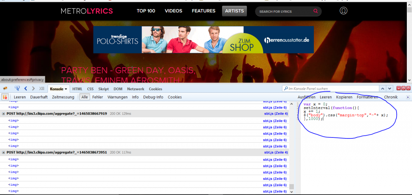The width and height of the screenshot is (412, 195).
Task: Click Formatieren to prettify the code
Action: click(x=368, y=97)
